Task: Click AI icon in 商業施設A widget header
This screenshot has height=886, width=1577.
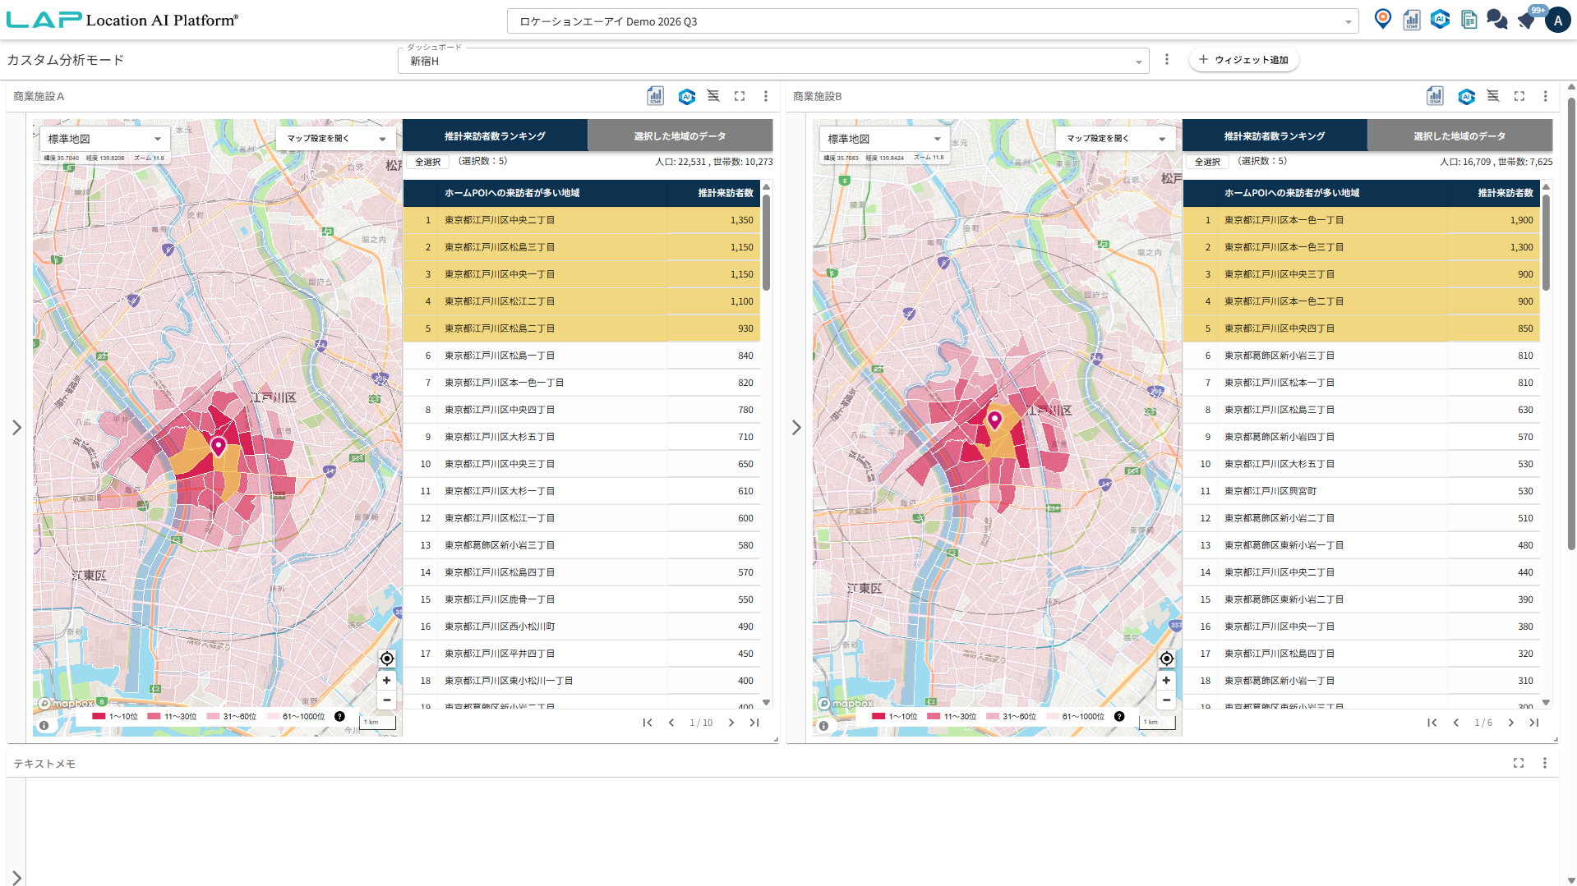Action: [x=686, y=96]
